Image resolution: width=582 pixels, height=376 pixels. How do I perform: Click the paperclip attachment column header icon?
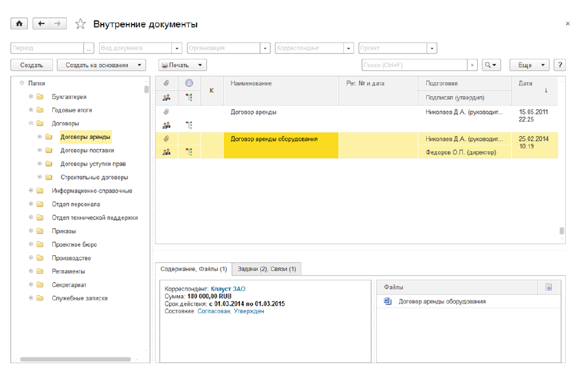(x=166, y=83)
